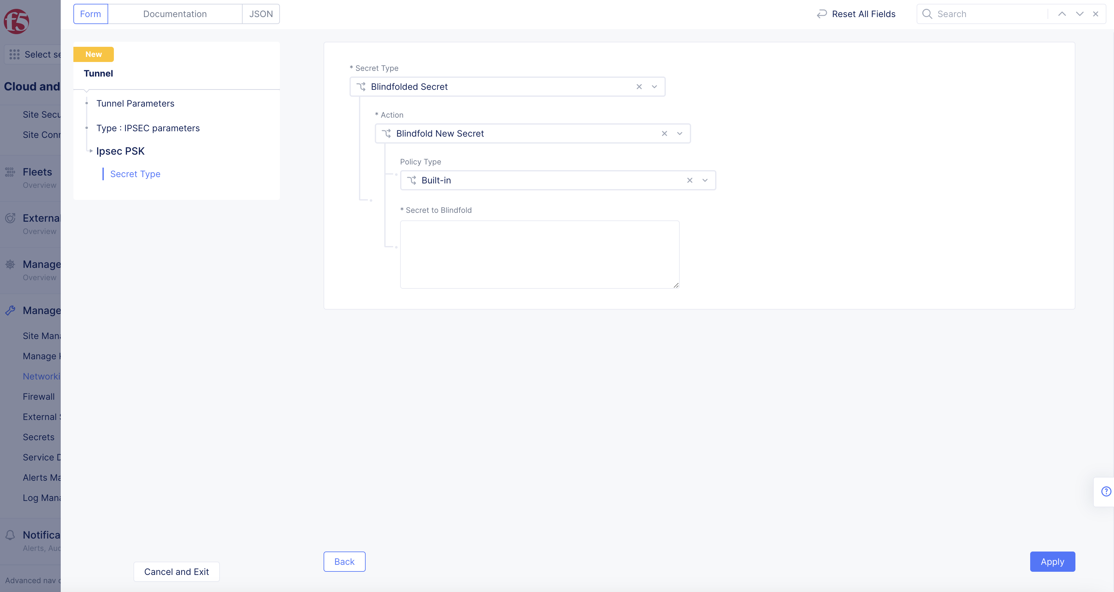
Task: Close the search bar with X
Action: (x=1095, y=14)
